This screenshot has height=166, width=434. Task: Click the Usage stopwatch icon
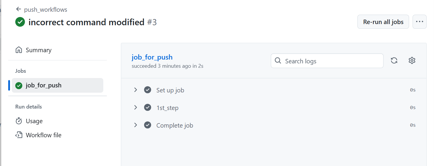(x=19, y=121)
